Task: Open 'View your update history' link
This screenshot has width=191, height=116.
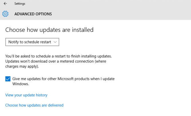Action: (26, 95)
